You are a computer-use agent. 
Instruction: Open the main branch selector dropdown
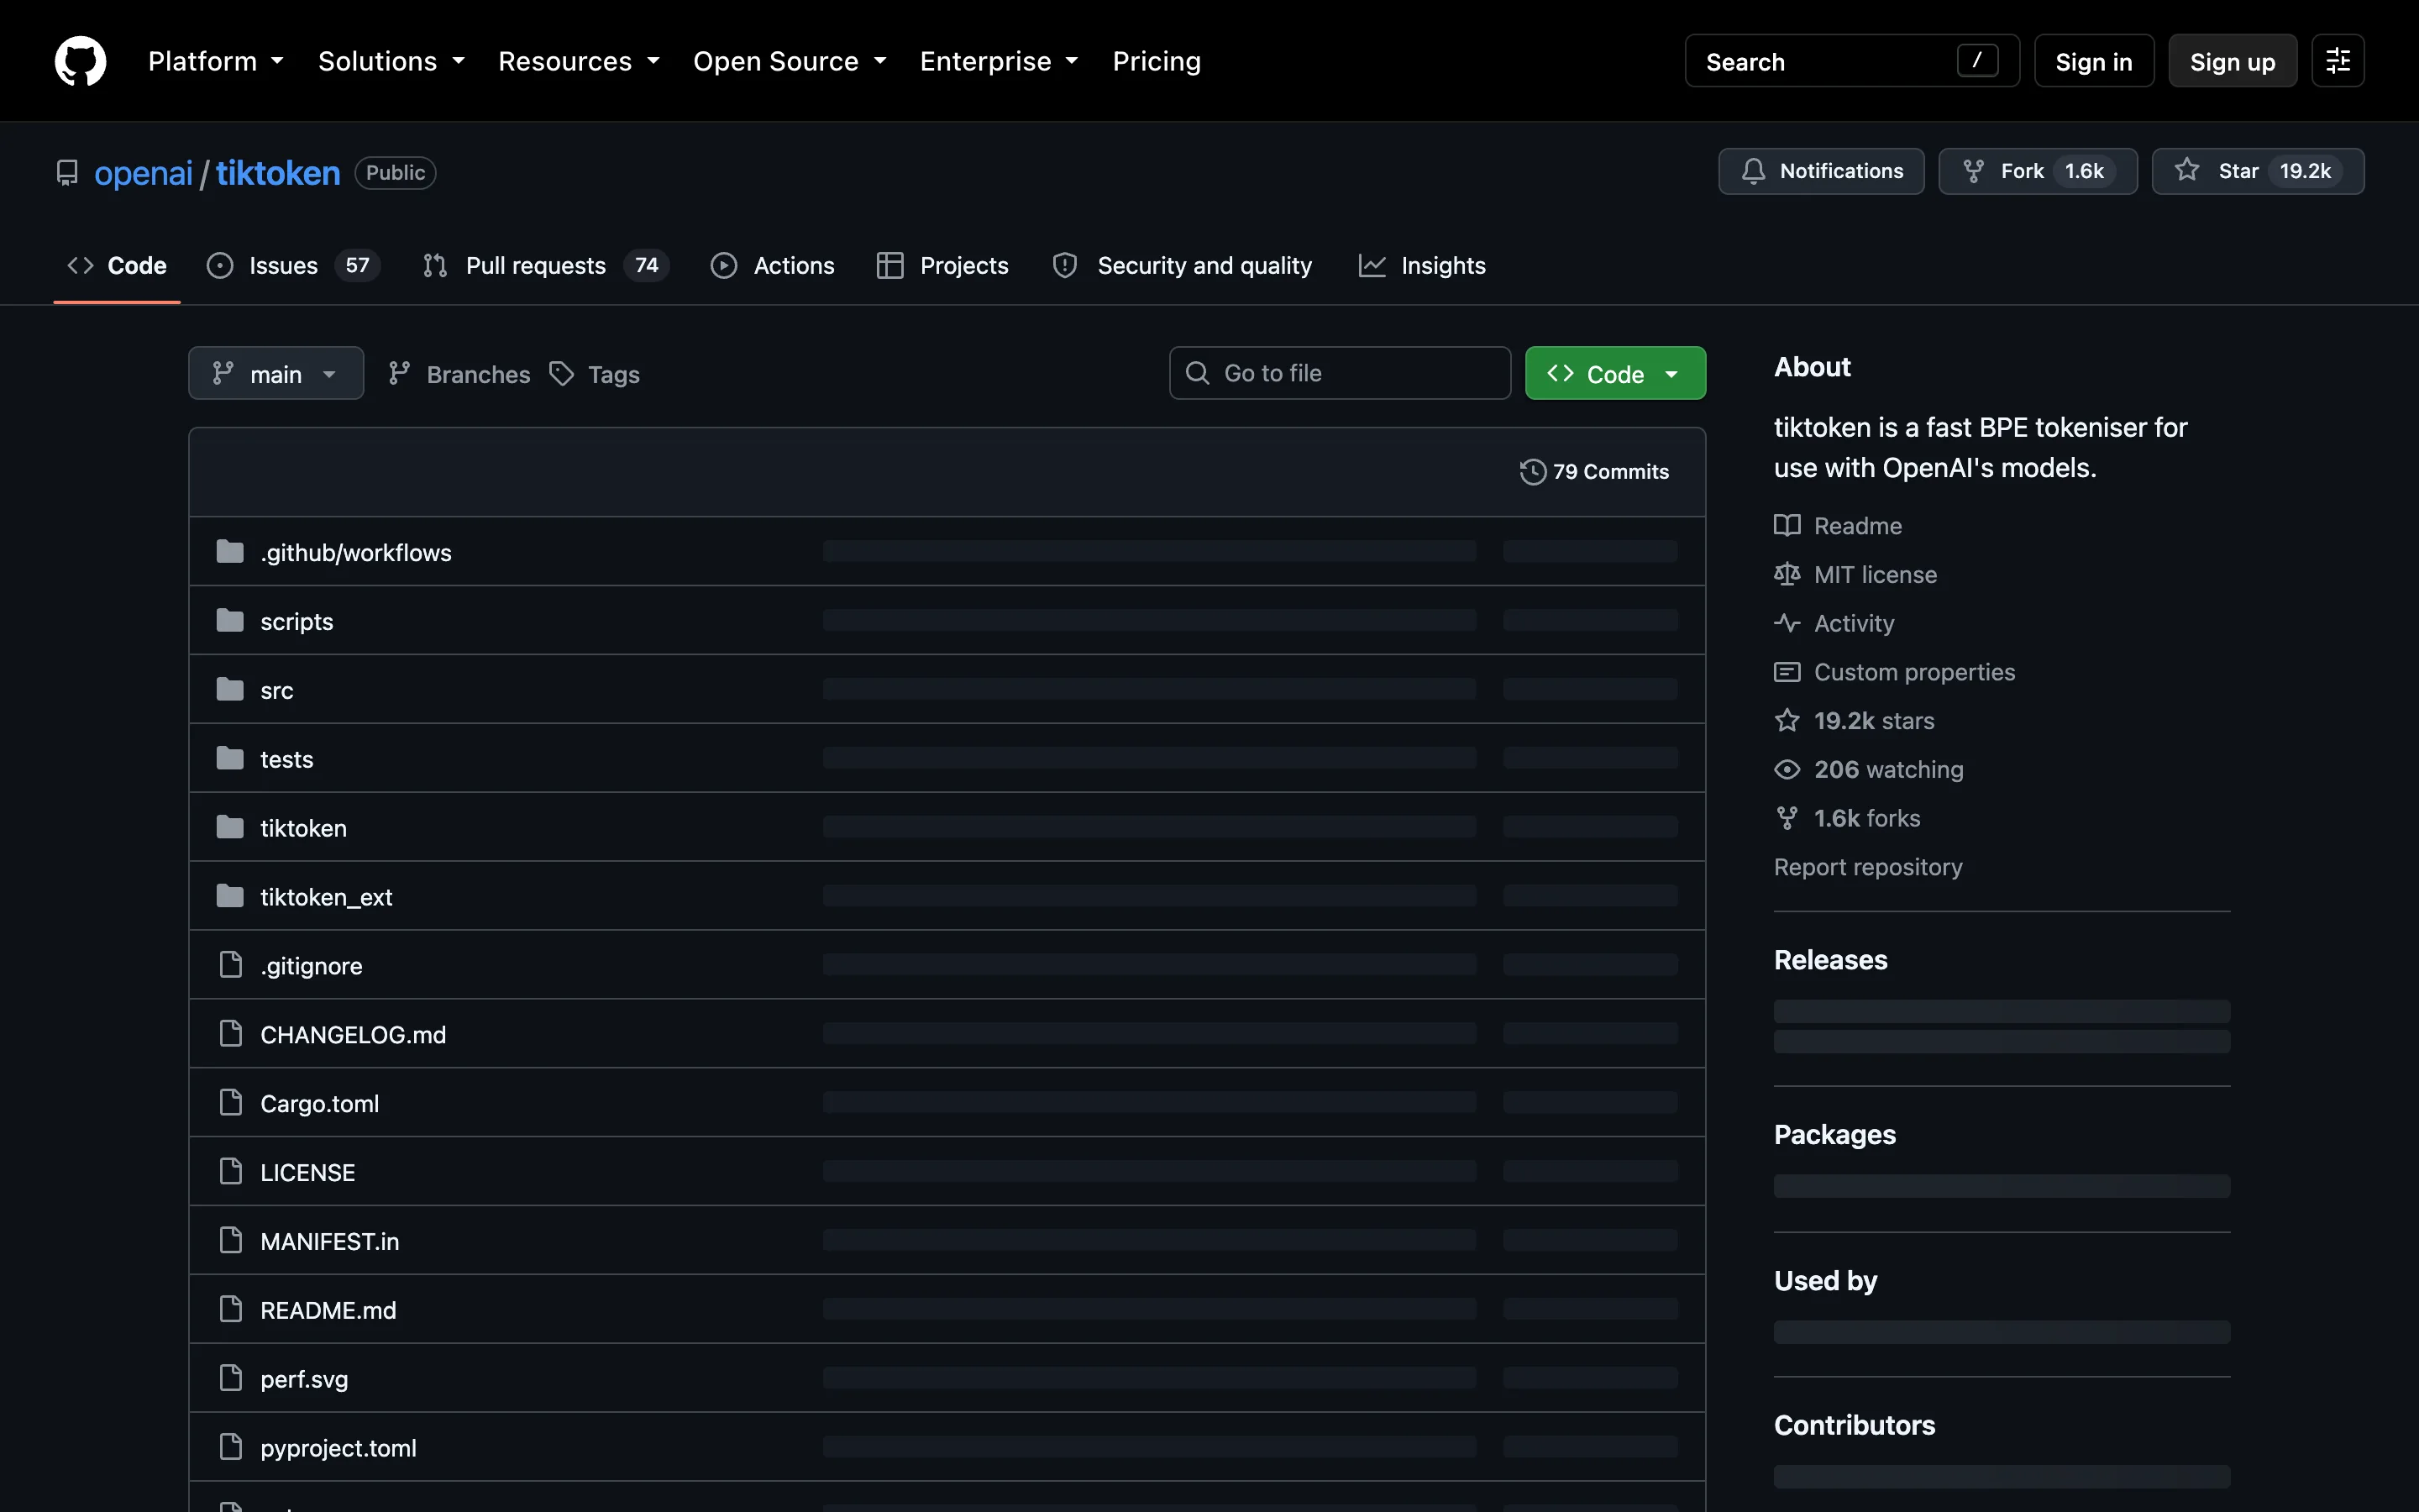275,374
